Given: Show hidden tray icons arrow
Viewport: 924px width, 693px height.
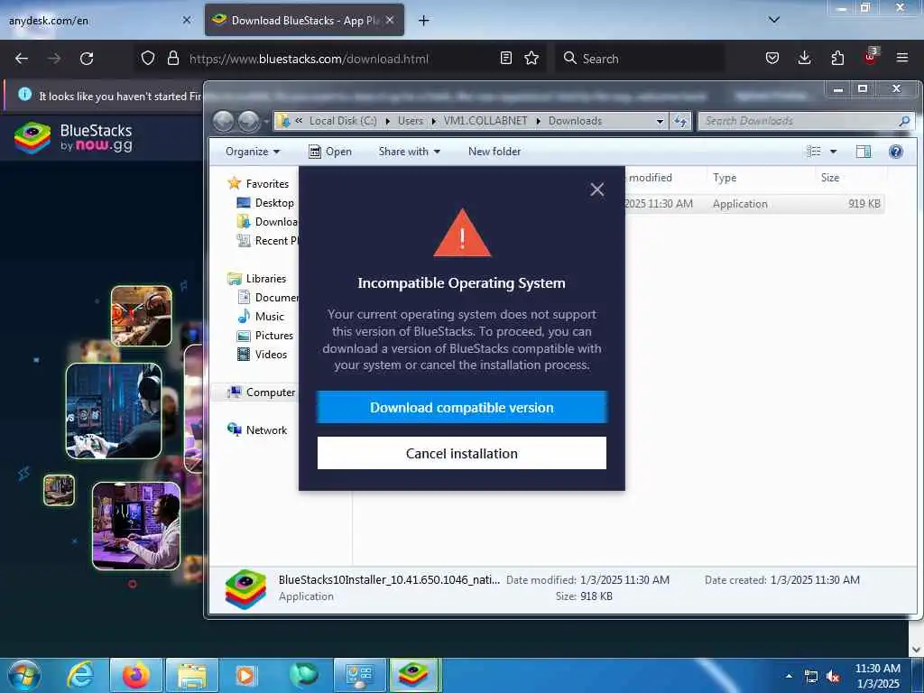Looking at the screenshot, I should tap(789, 676).
